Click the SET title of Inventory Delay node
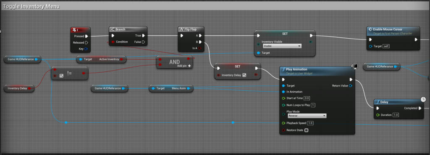 (238, 67)
